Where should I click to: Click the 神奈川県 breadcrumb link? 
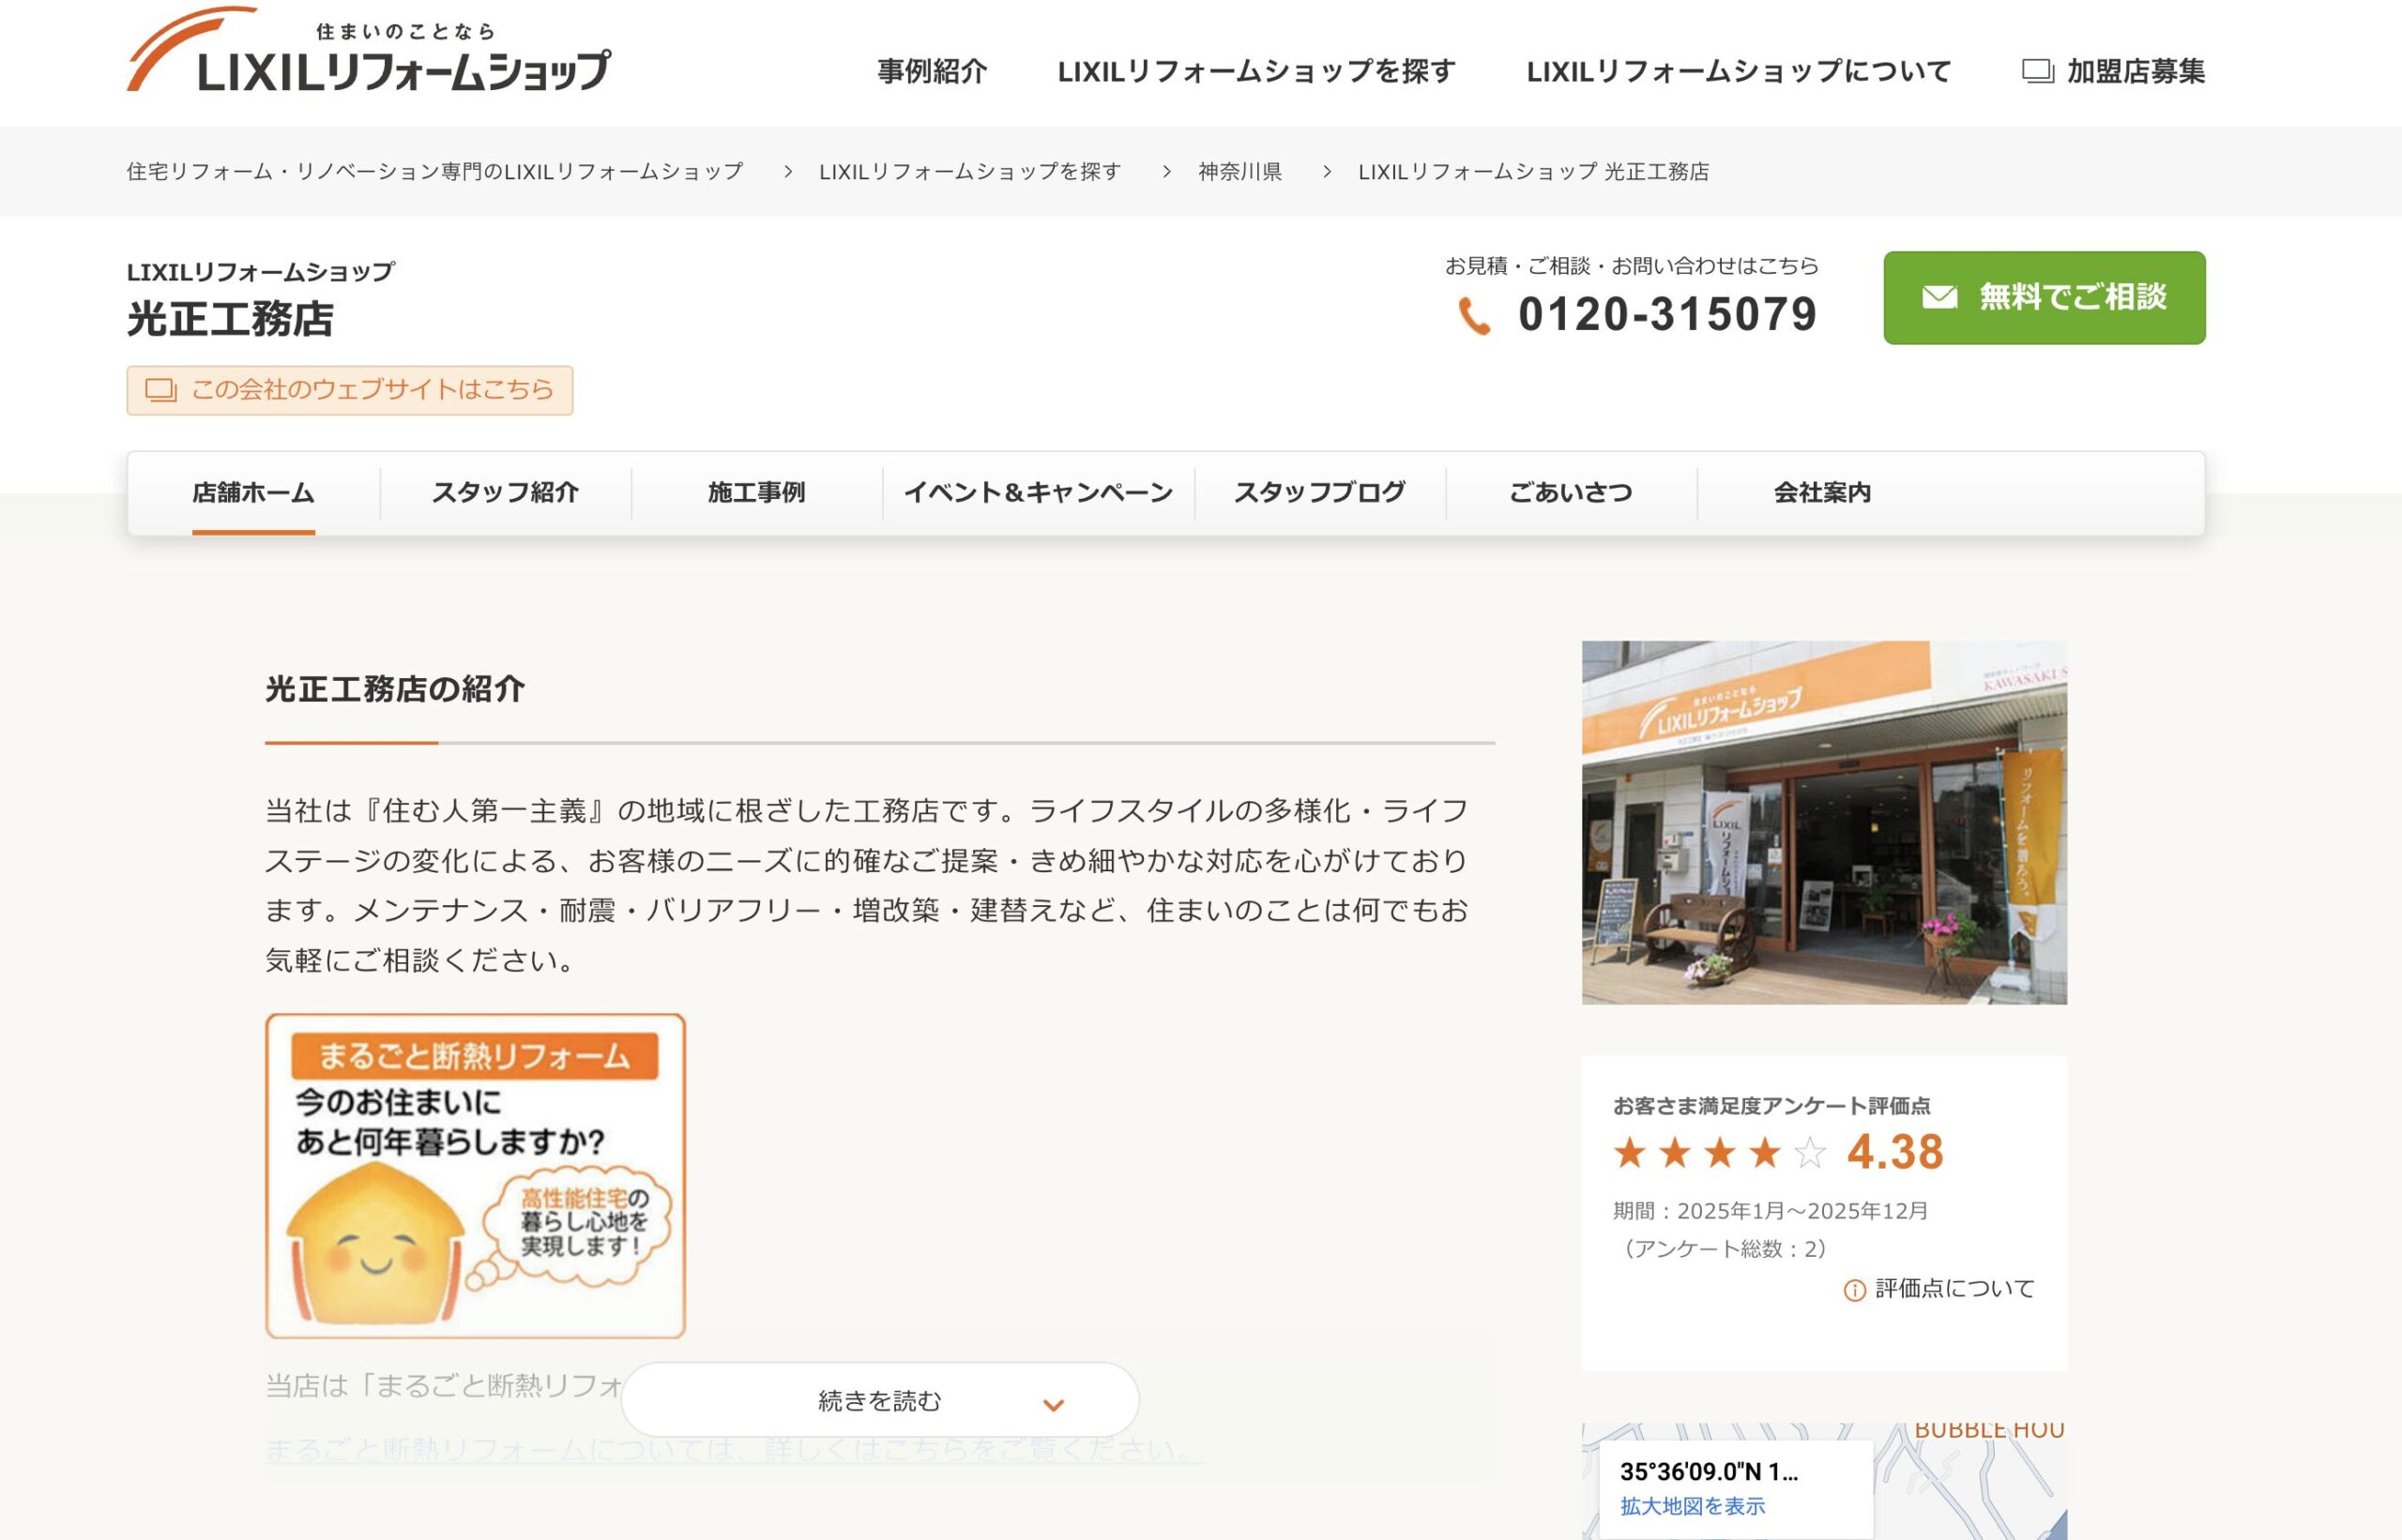[x=1239, y=172]
